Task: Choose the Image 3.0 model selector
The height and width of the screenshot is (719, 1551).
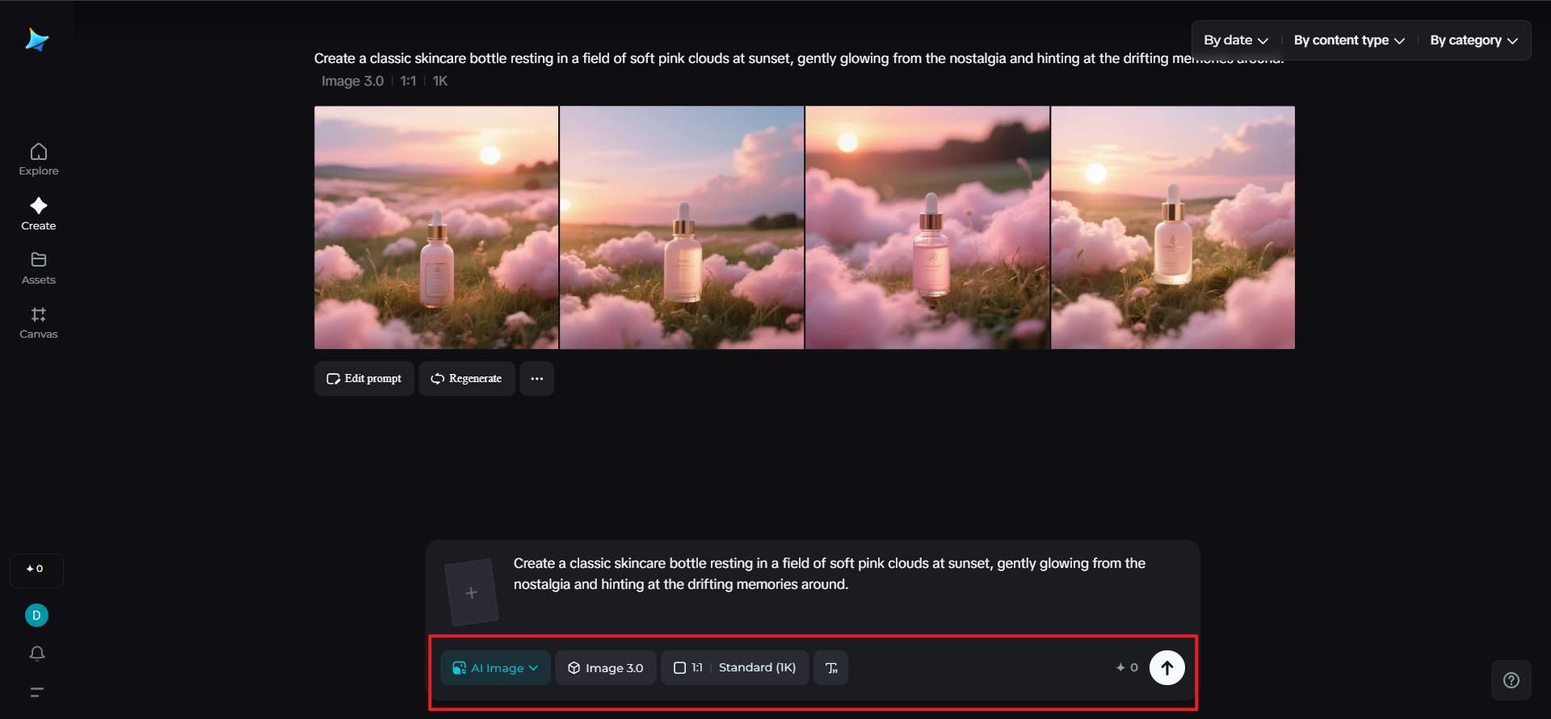Action: (x=605, y=668)
